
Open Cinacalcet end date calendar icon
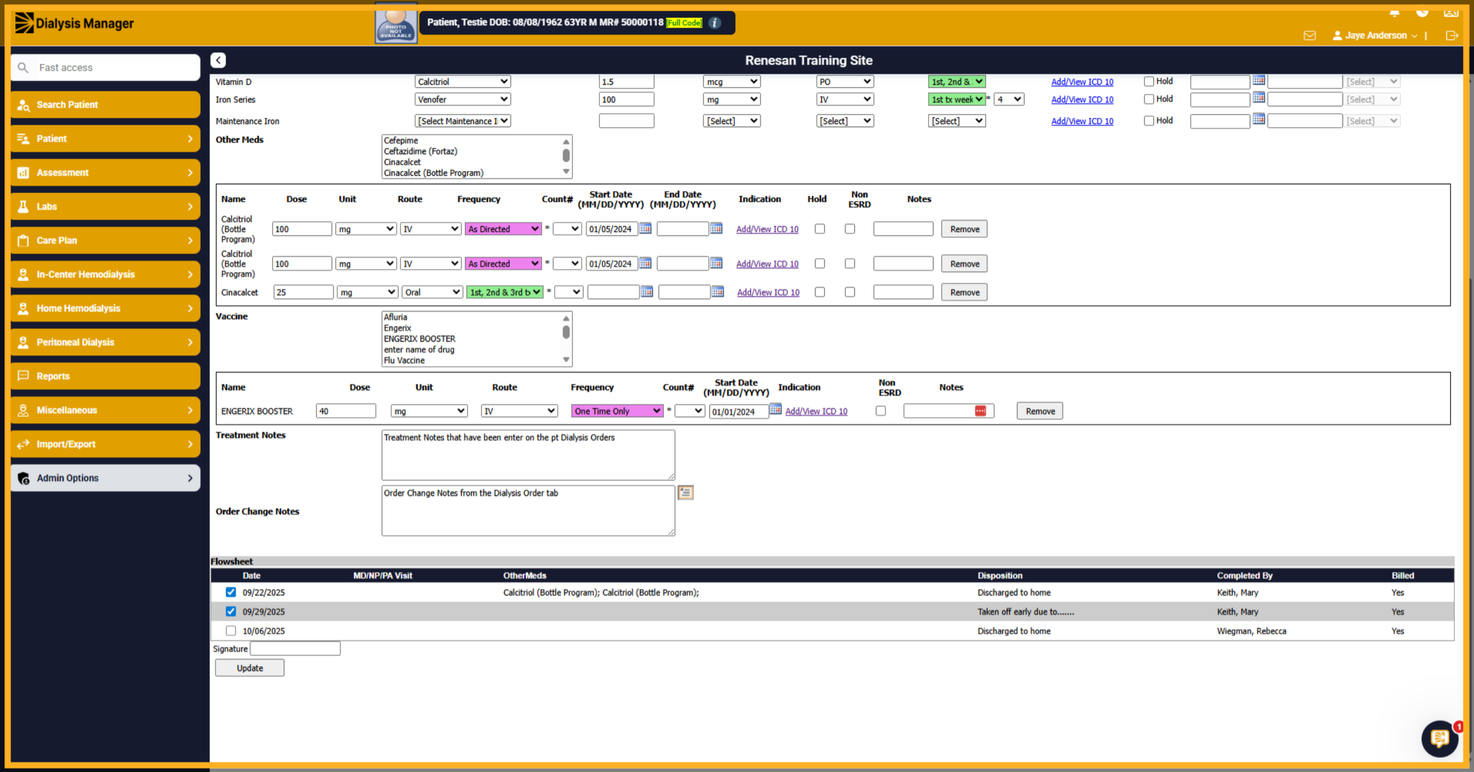tap(717, 292)
